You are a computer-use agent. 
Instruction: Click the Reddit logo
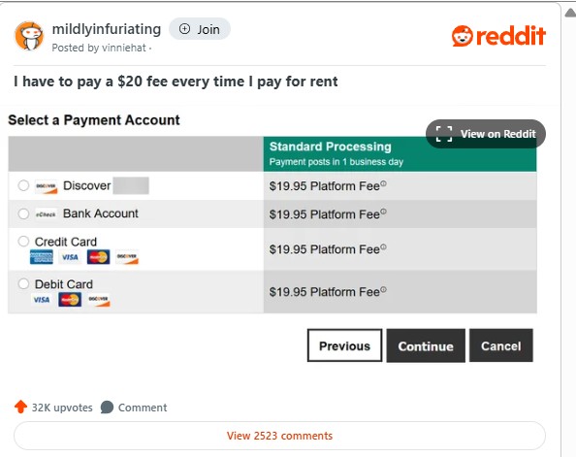point(498,36)
